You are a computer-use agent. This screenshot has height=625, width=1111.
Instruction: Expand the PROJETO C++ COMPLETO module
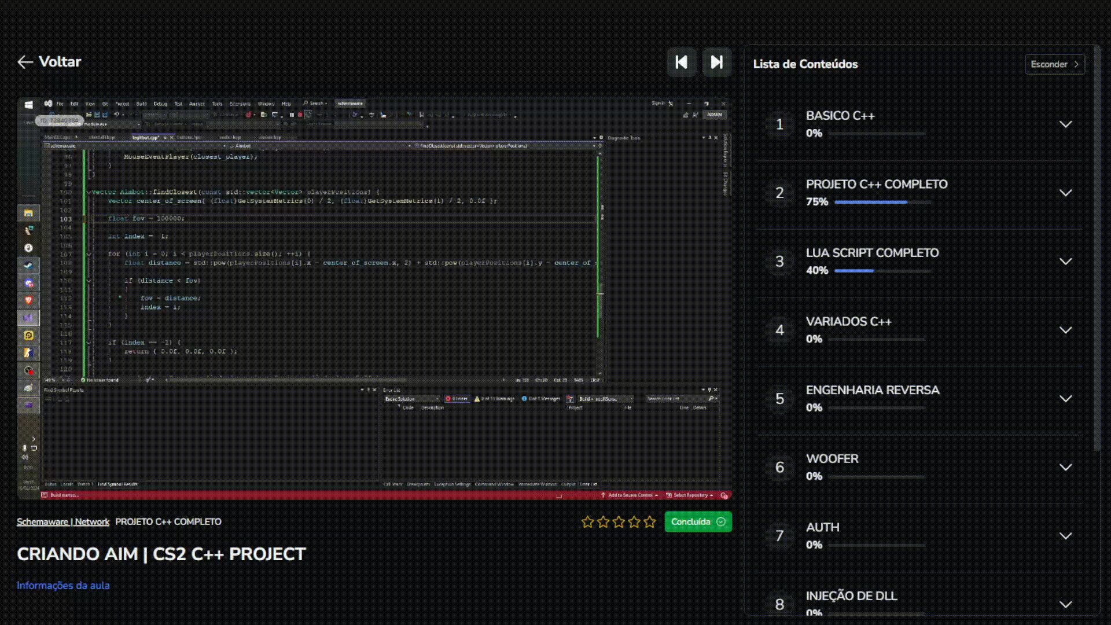click(x=1065, y=193)
